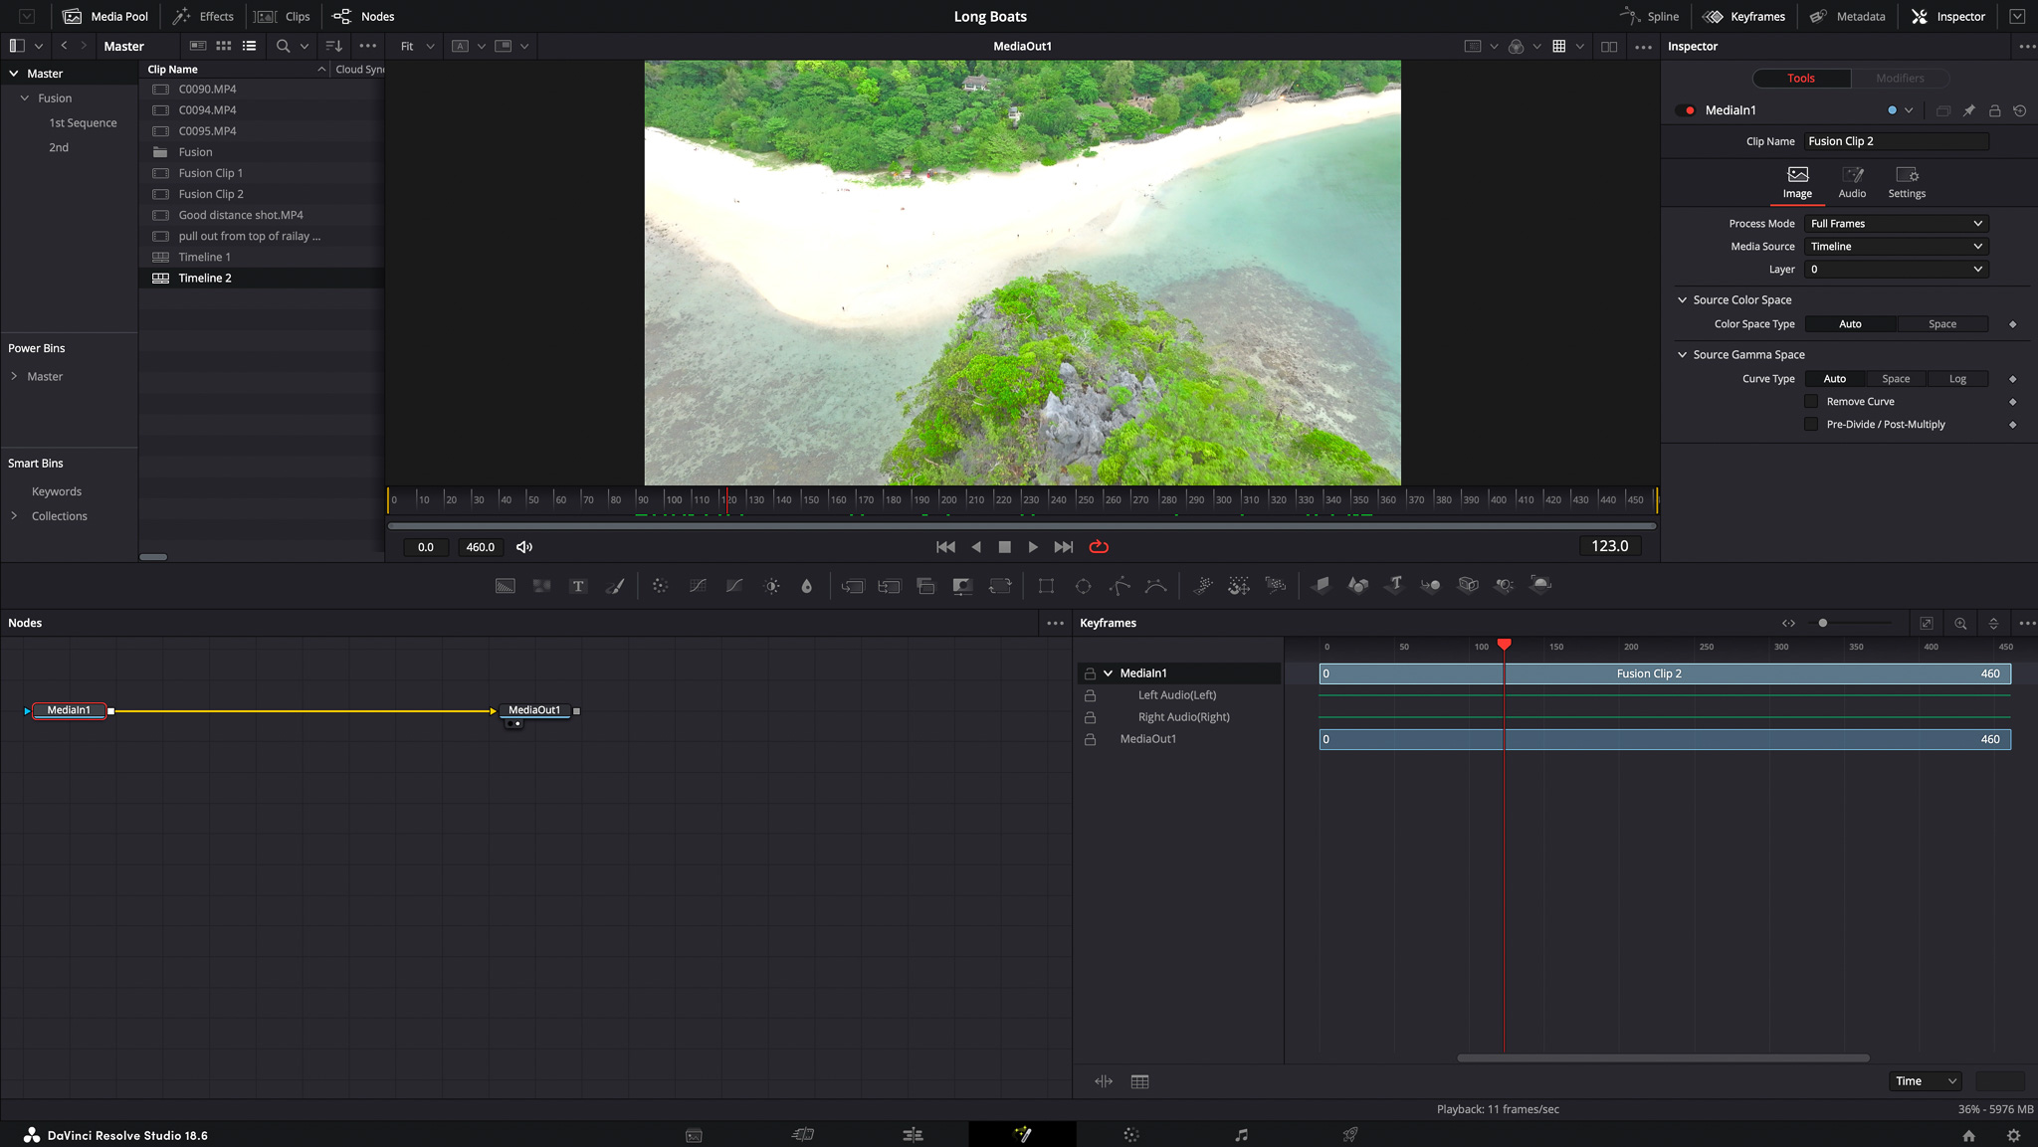The image size is (2038, 1147).
Task: Switch to the Deliver page icon
Action: 1350,1135
